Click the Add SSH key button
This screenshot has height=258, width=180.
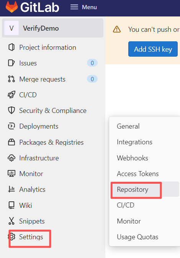click(x=153, y=49)
